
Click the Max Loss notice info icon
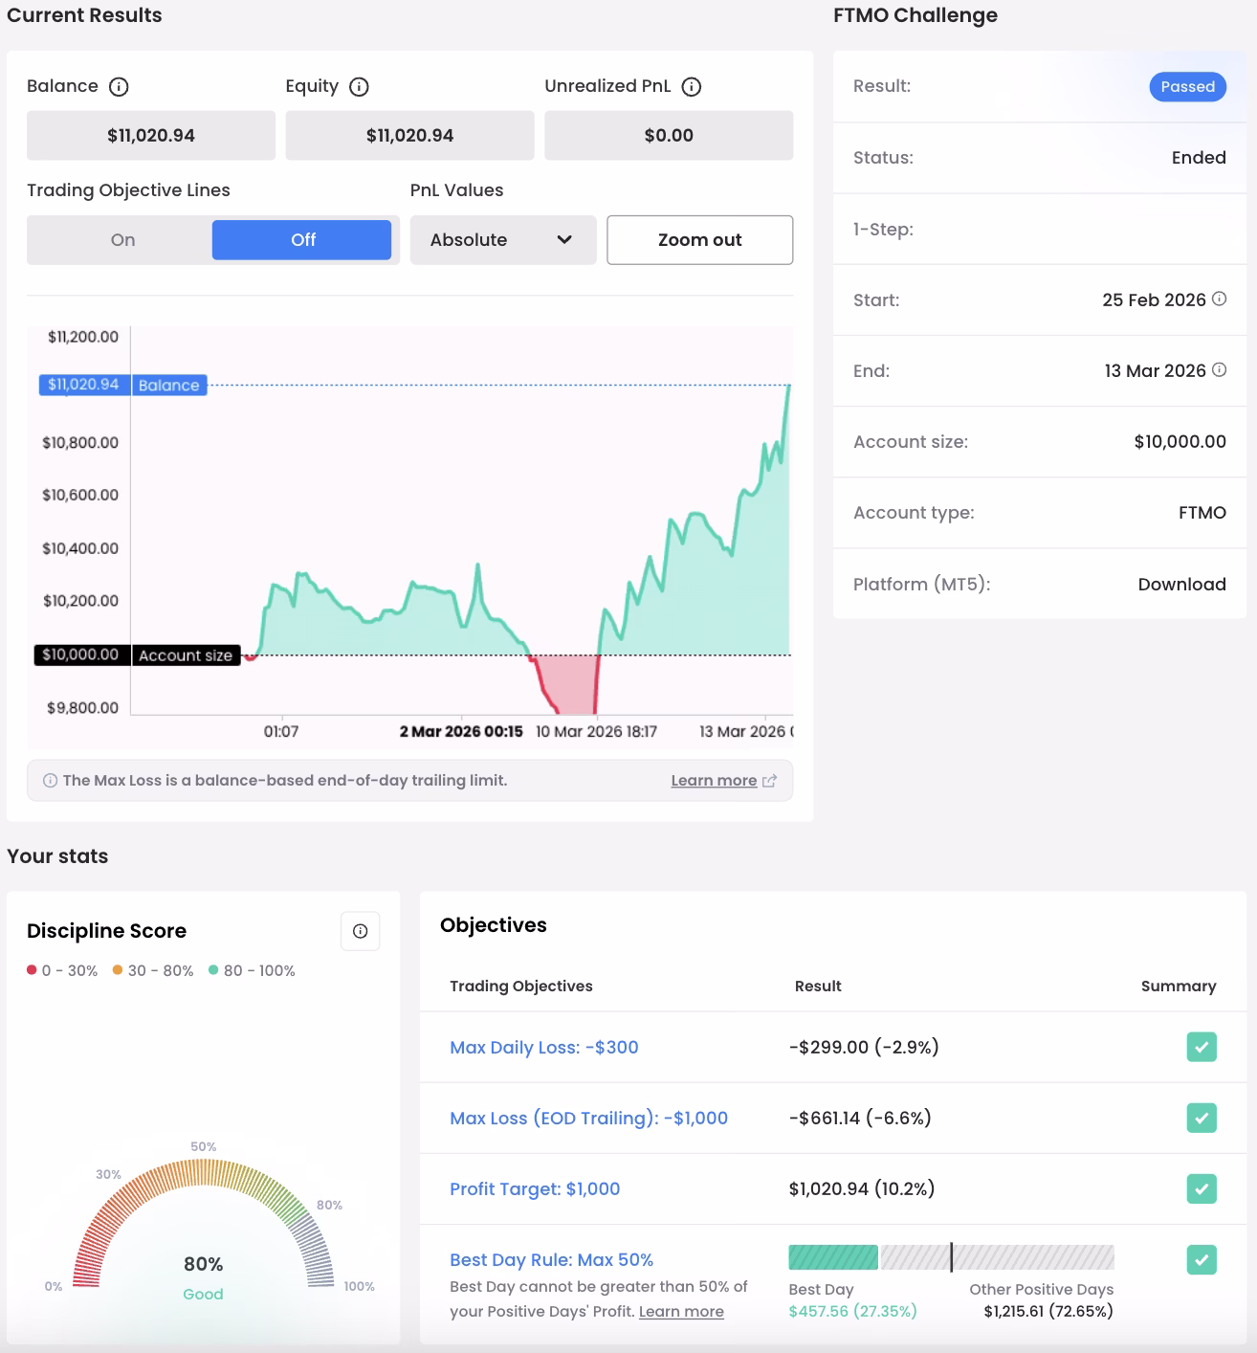[50, 781]
